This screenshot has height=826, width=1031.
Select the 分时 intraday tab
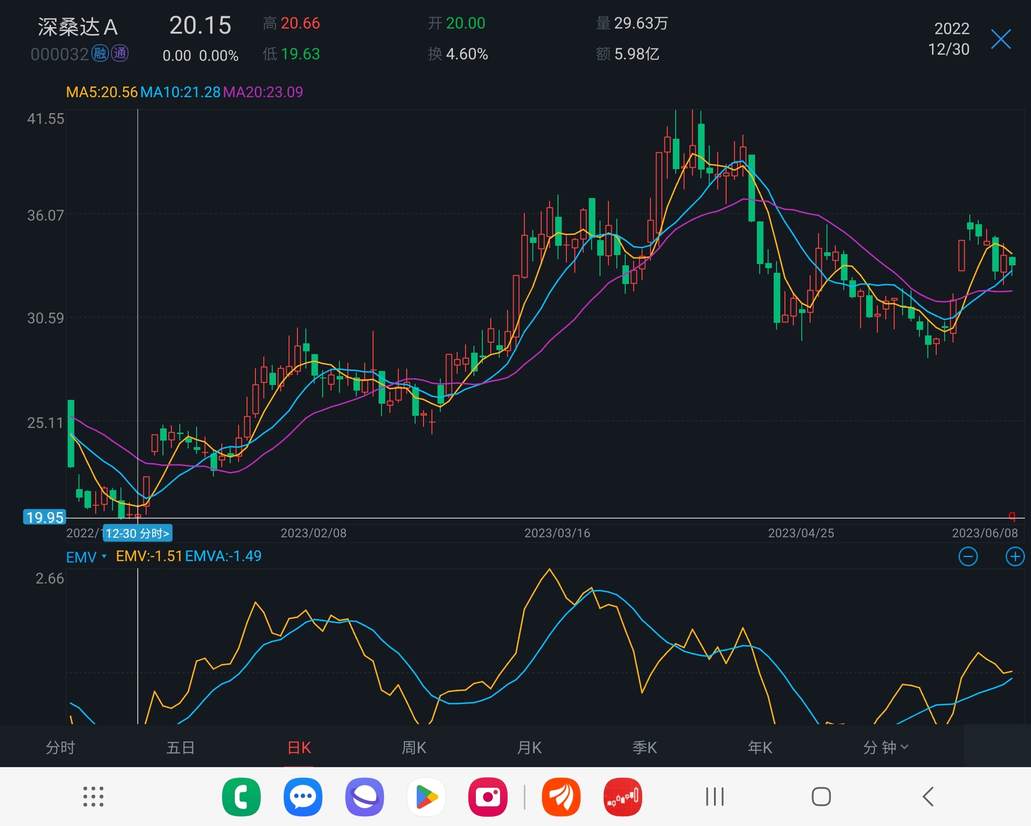click(x=60, y=747)
